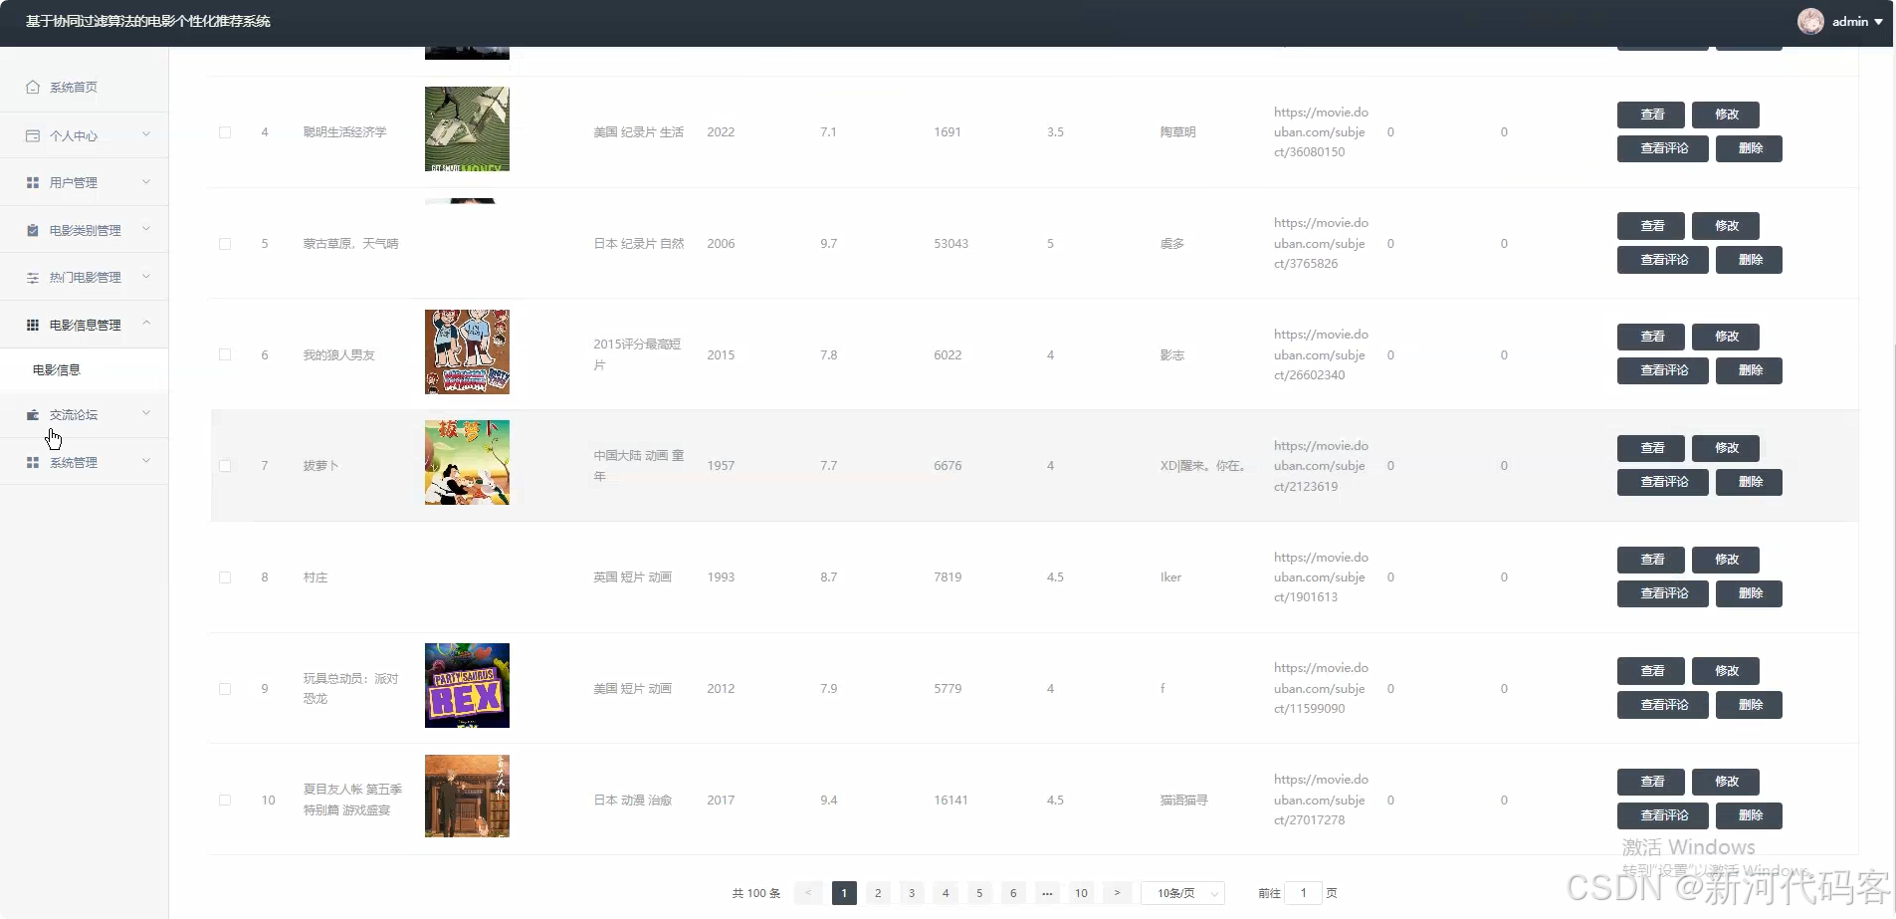Select the checkbox for 我的狼人男友
1896x919 pixels.
225,354
